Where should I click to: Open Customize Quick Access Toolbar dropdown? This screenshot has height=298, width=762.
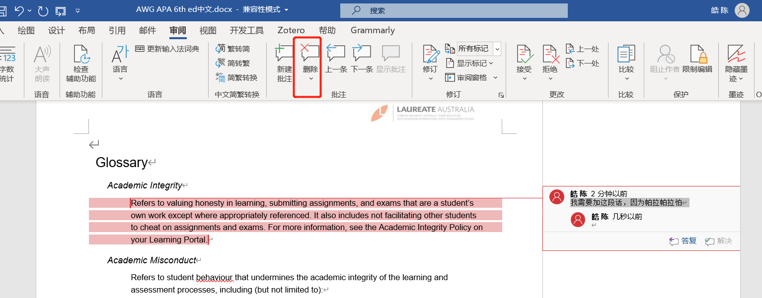pos(77,10)
